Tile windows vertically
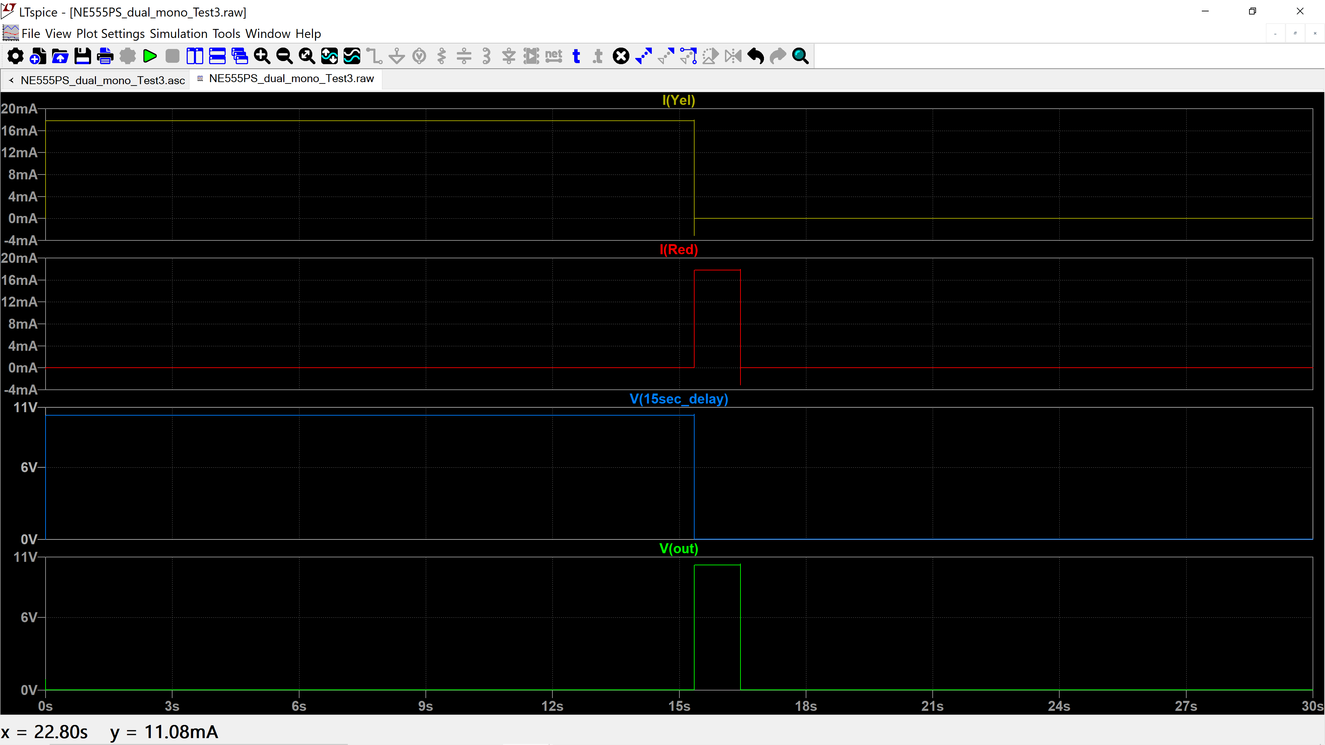Viewport: 1325px width, 745px height. coord(194,56)
